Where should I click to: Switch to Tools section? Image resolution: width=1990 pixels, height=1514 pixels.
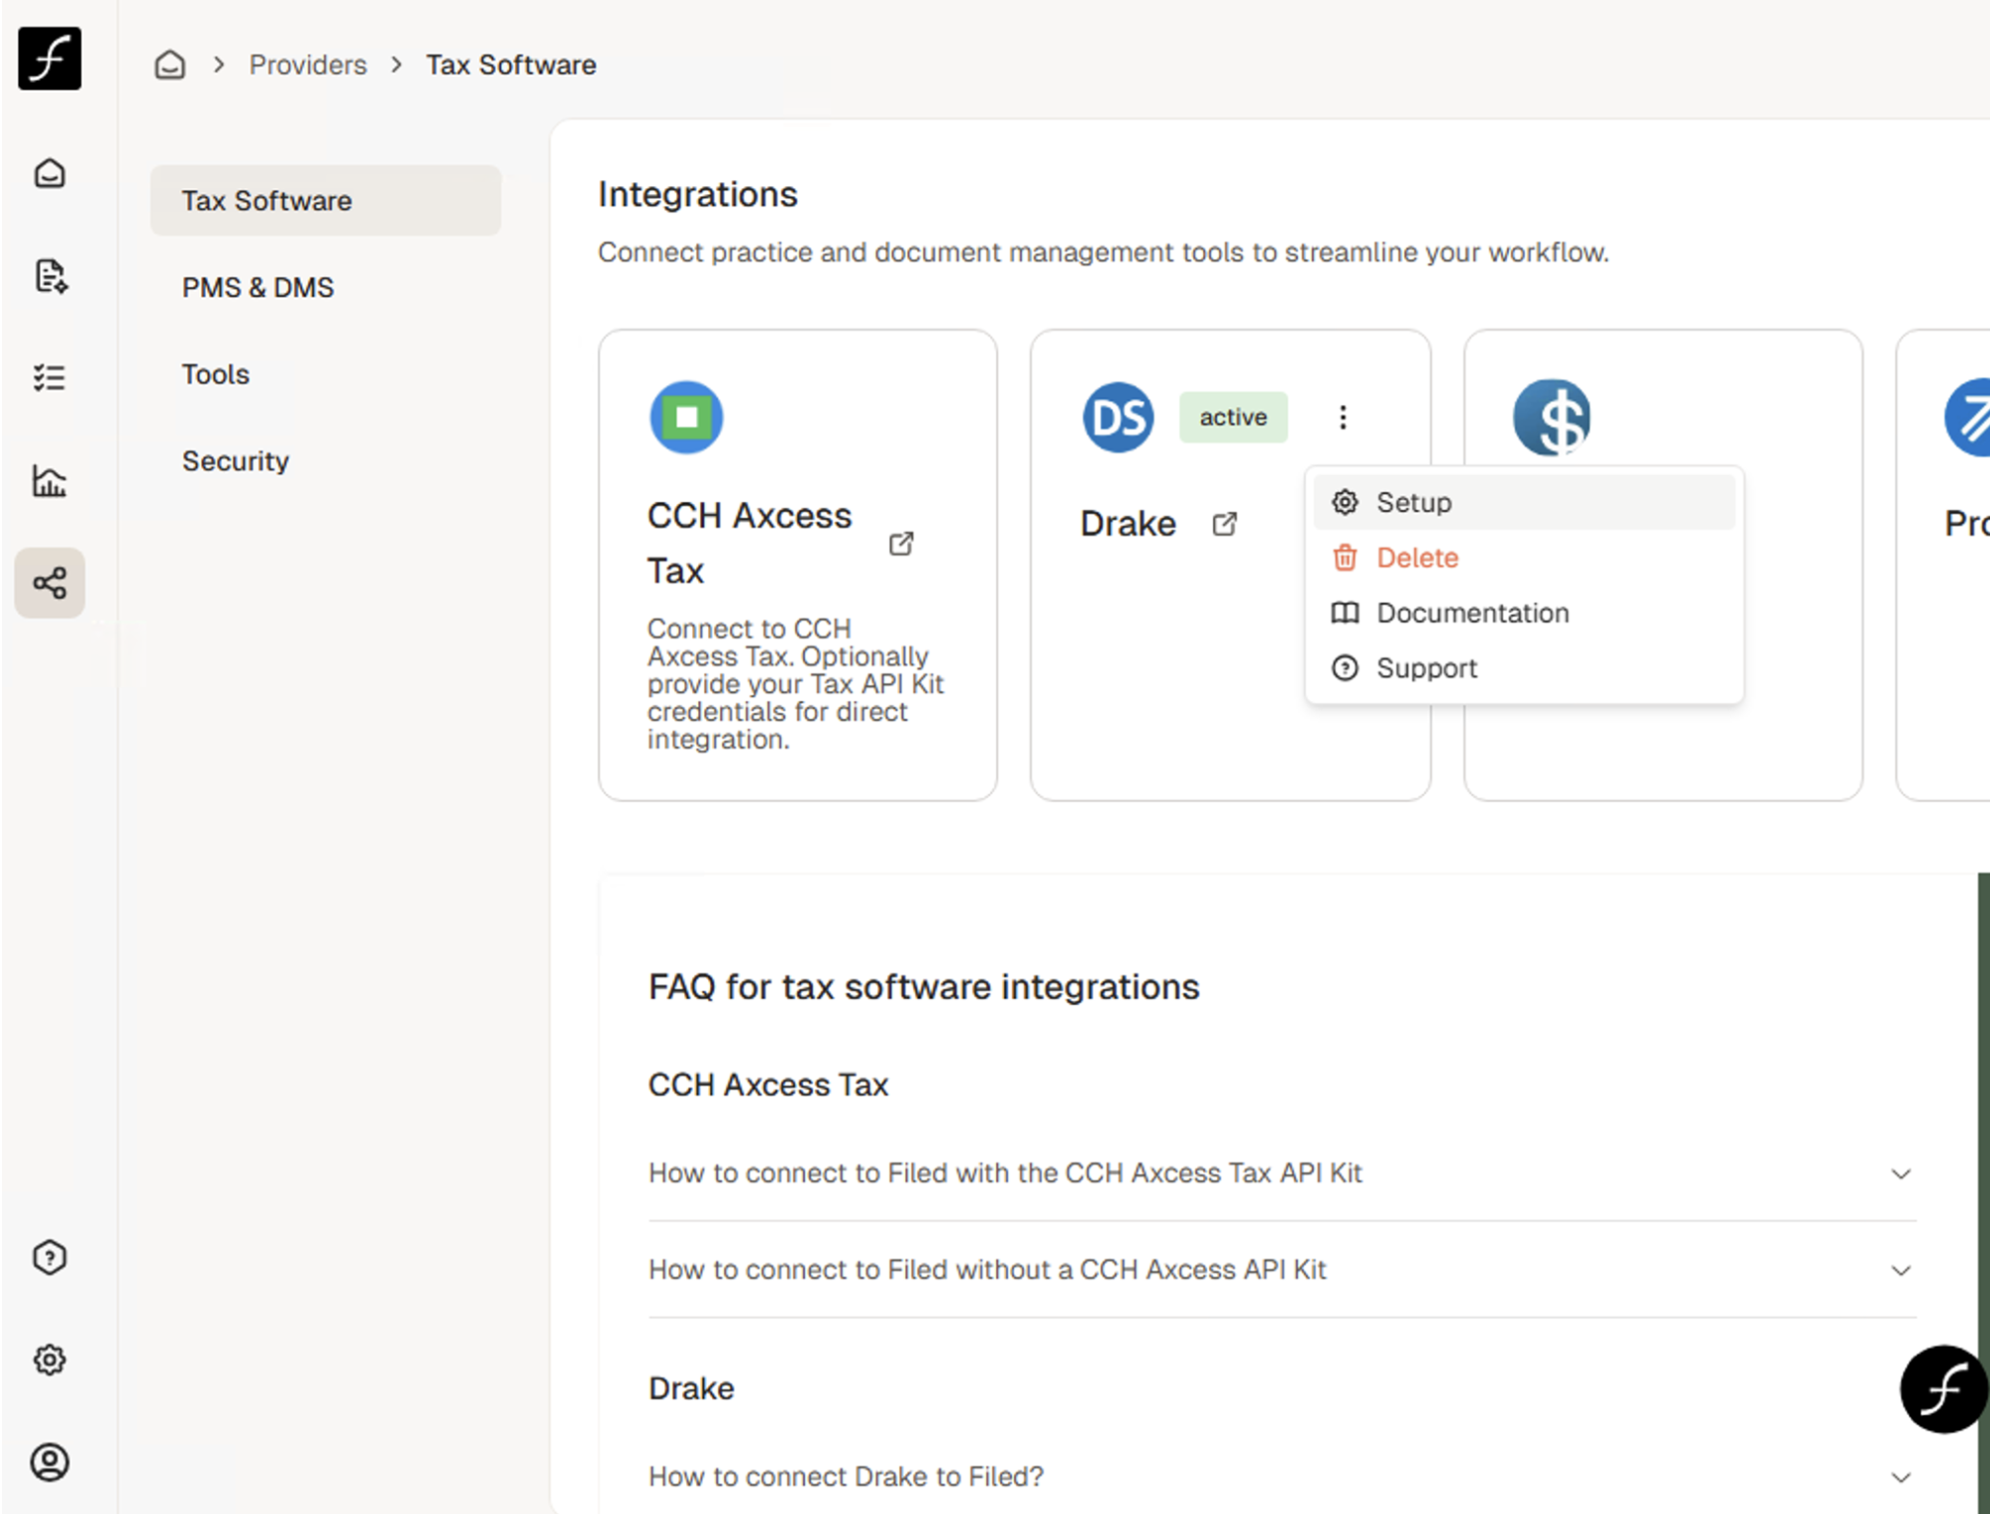tap(326, 374)
